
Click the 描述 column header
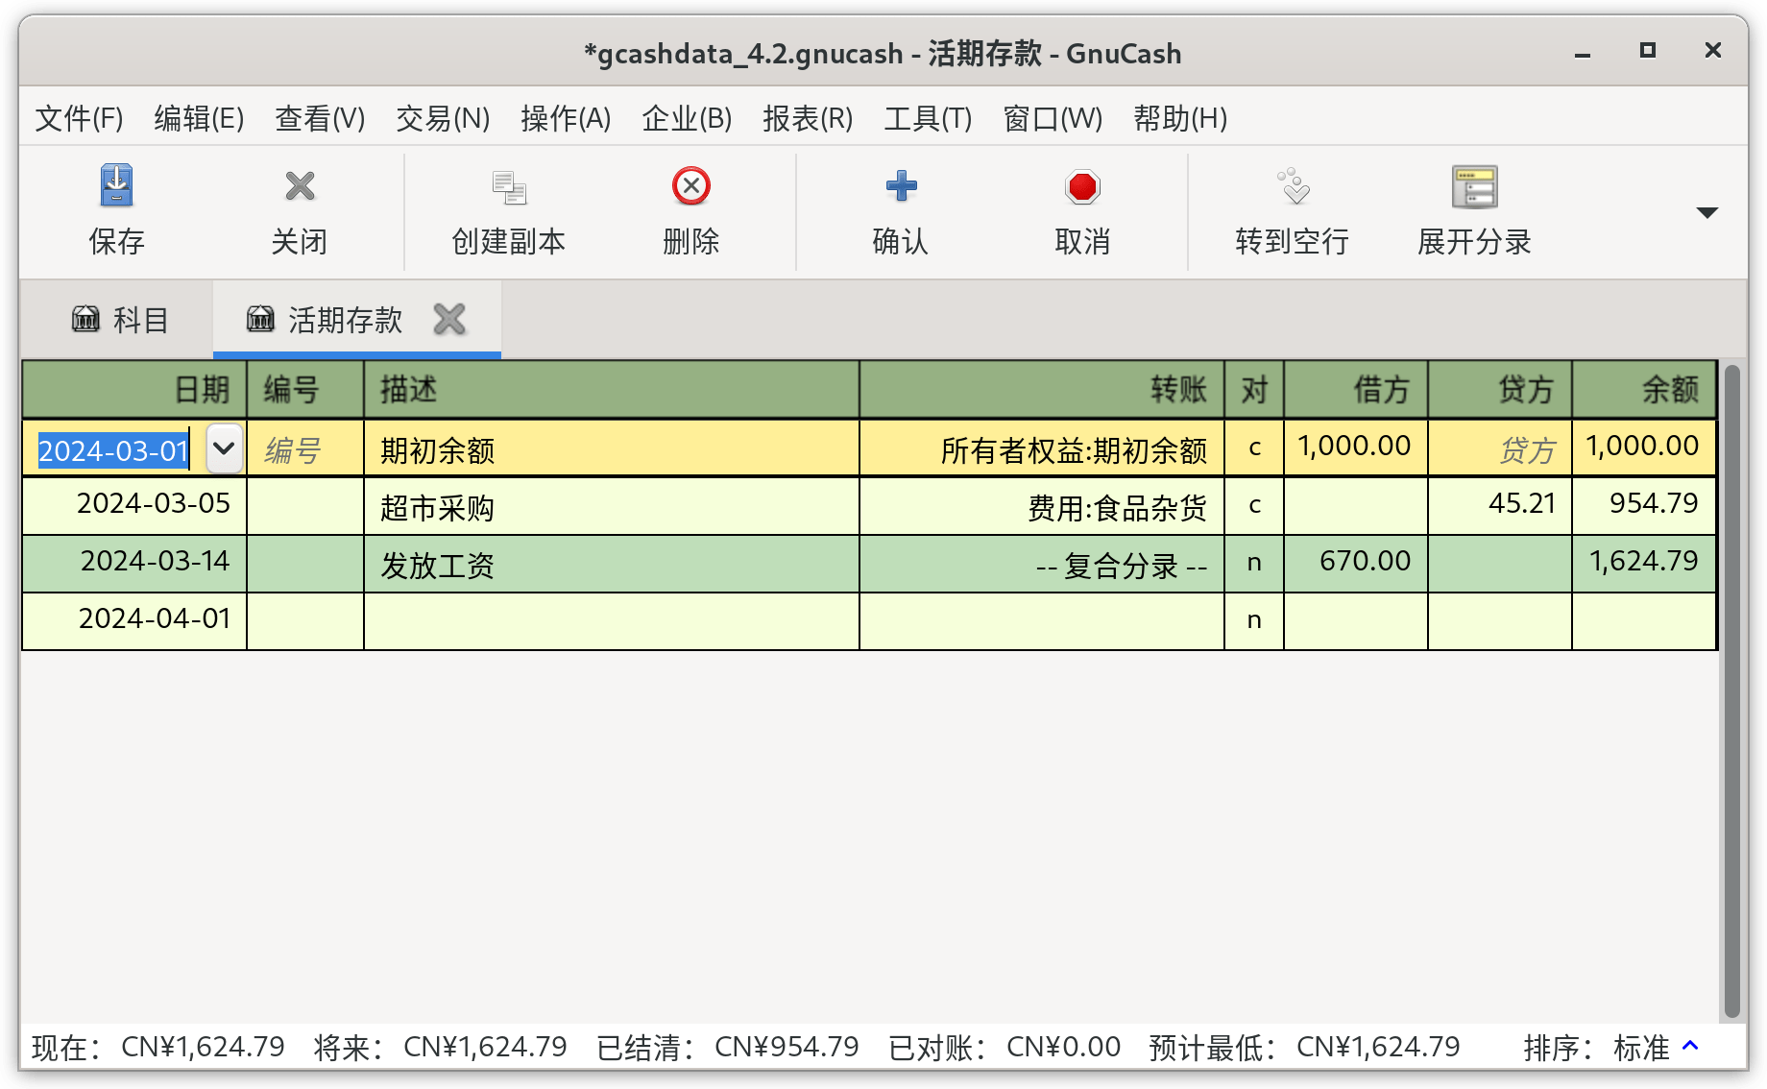[612, 389]
